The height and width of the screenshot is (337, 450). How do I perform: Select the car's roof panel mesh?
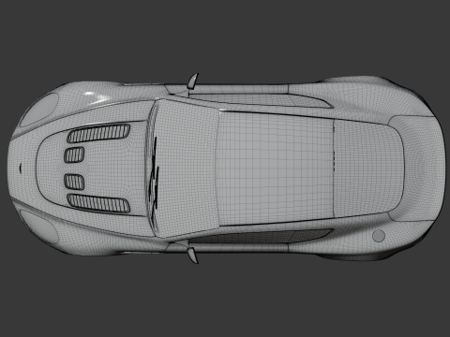(275, 168)
